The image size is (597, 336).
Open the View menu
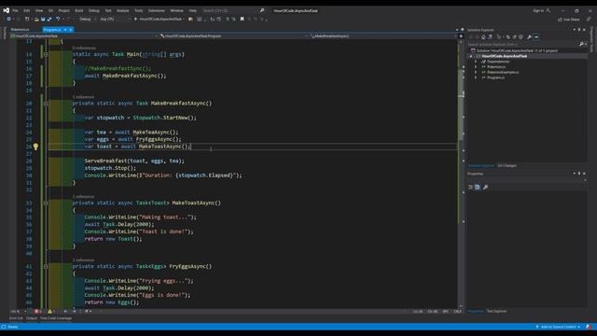point(39,10)
